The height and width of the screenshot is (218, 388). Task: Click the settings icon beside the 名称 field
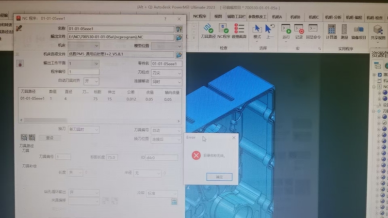[x=179, y=29]
